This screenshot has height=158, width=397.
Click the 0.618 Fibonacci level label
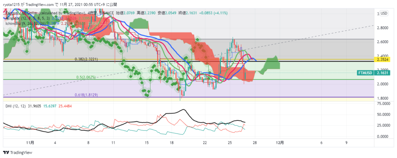88,95
